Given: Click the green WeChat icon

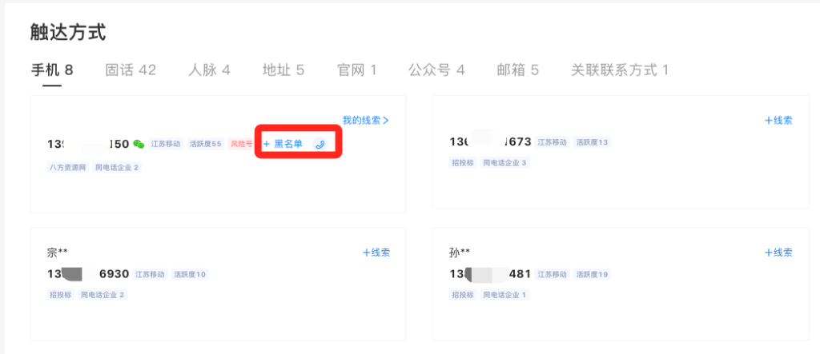Looking at the screenshot, I should click(139, 144).
